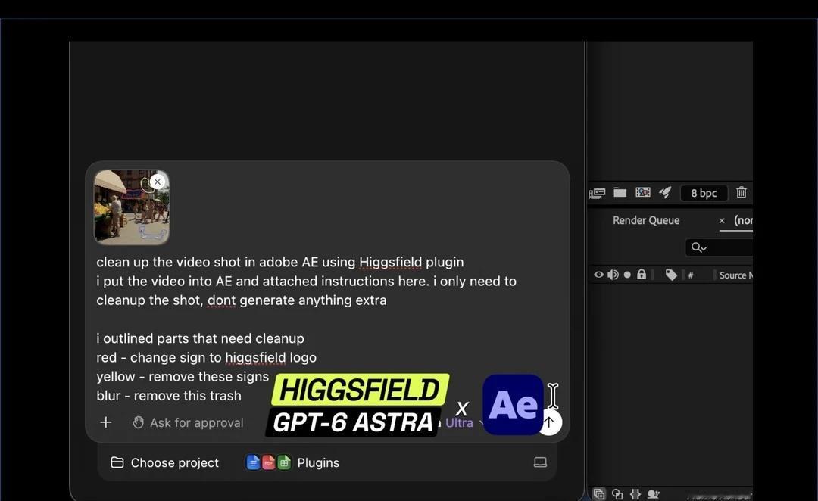This screenshot has width=818, height=501.
Task: Click the speaker audio column header
Action: 613,275
